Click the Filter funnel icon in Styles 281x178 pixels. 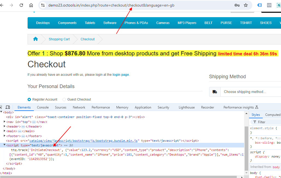coord(255,122)
